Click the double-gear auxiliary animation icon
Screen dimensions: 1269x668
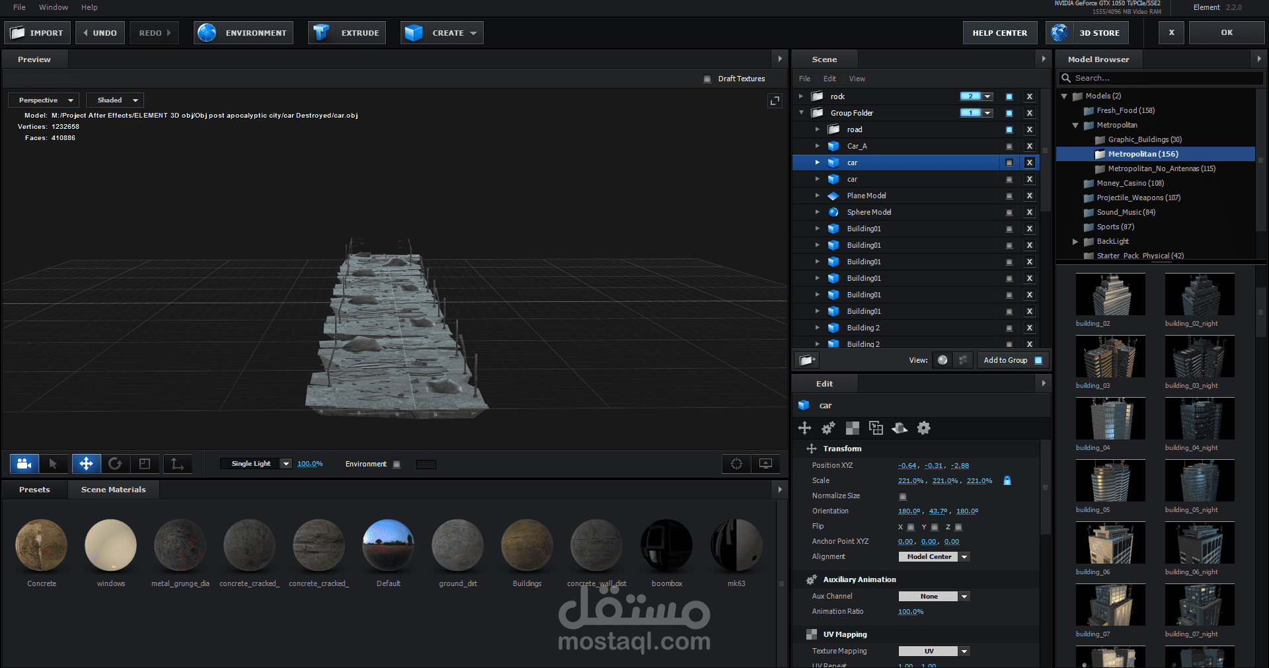[x=828, y=428]
